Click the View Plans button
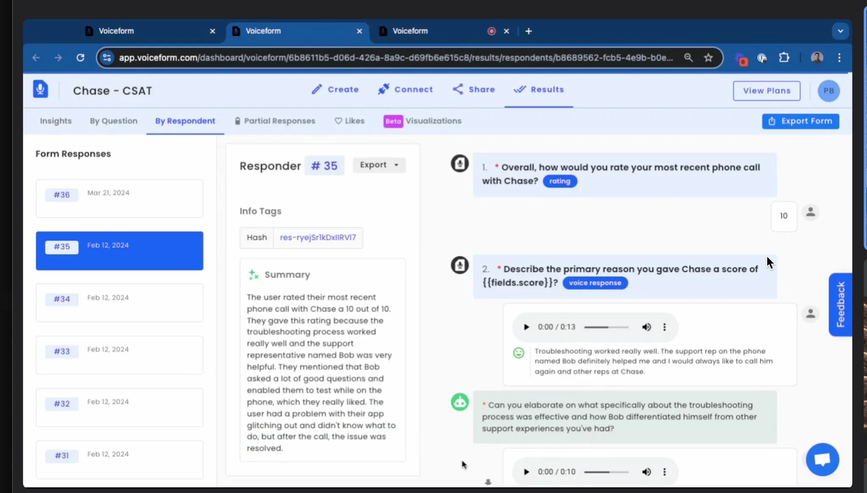Screen dimensions: 867x493 click(766, 91)
